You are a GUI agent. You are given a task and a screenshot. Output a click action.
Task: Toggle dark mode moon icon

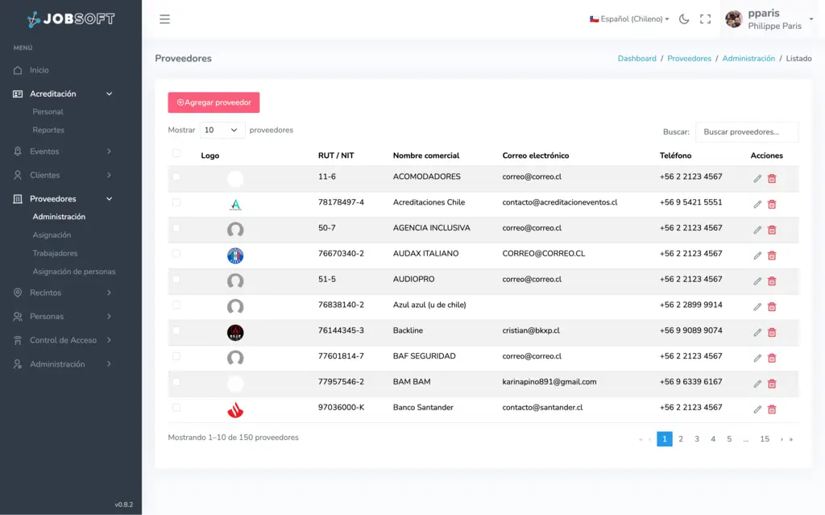point(684,19)
